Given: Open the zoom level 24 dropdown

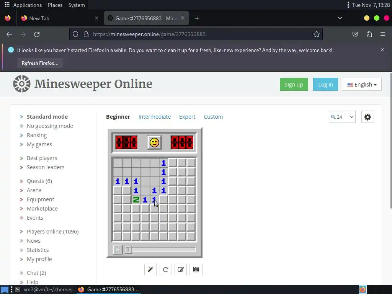Looking at the screenshot, I should pyautogui.click(x=342, y=117).
